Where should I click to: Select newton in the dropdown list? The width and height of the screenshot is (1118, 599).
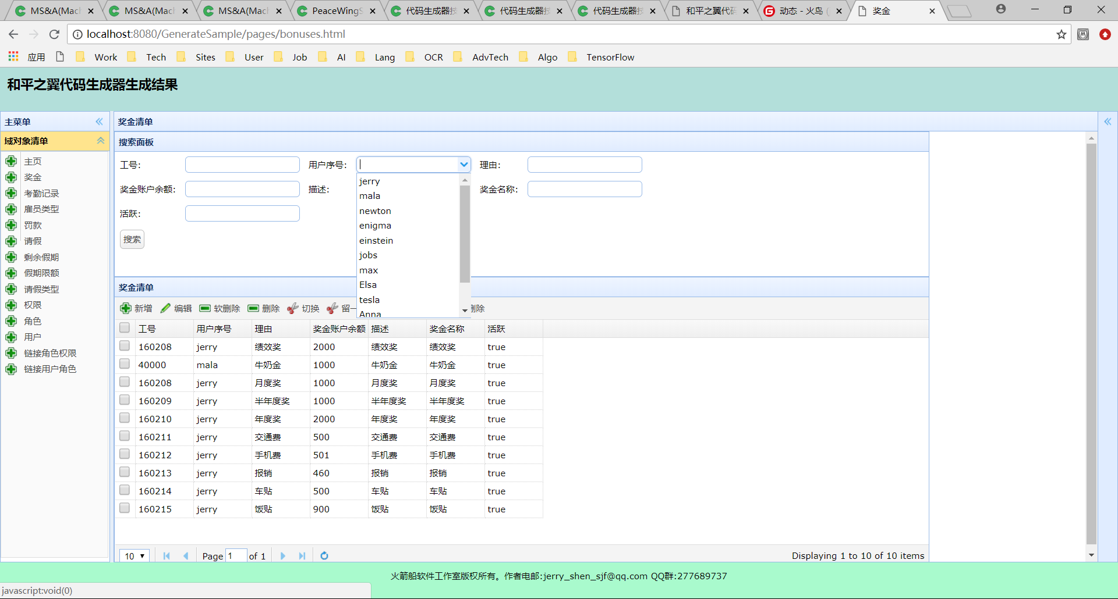(408, 211)
